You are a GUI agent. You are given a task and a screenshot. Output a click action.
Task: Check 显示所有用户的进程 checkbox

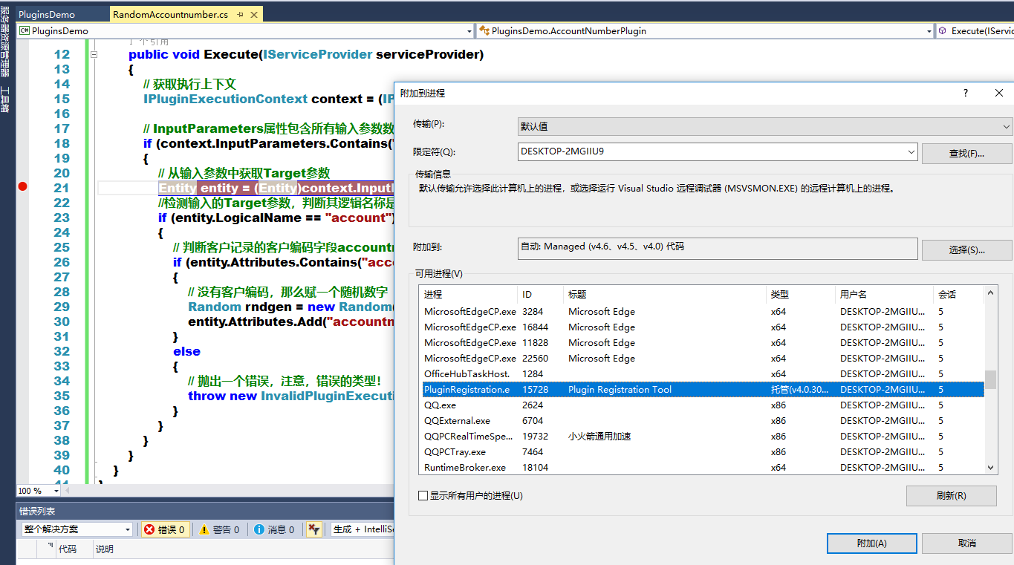(x=423, y=495)
